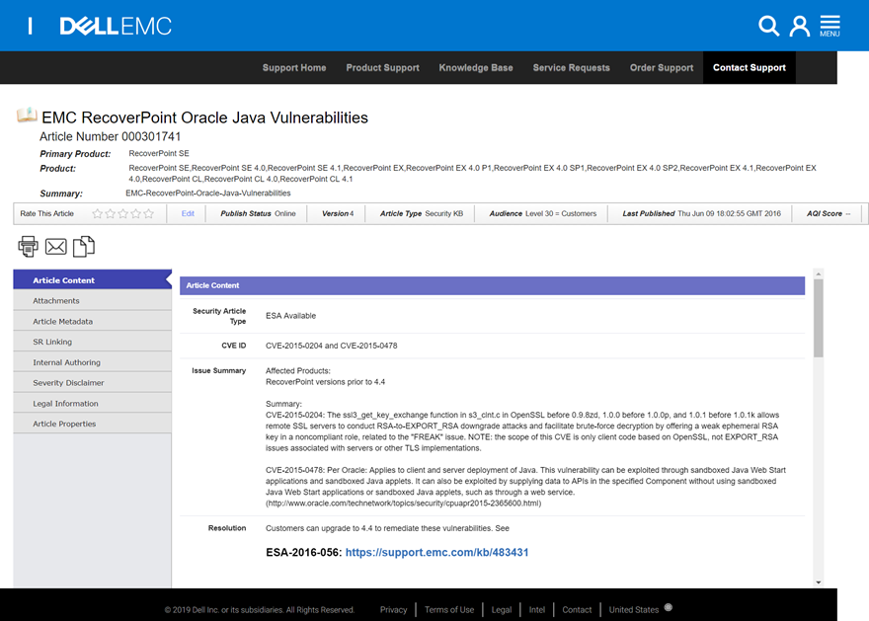Open support.emc.com/kb/483431 link
This screenshot has height=621, width=869.
click(436, 552)
